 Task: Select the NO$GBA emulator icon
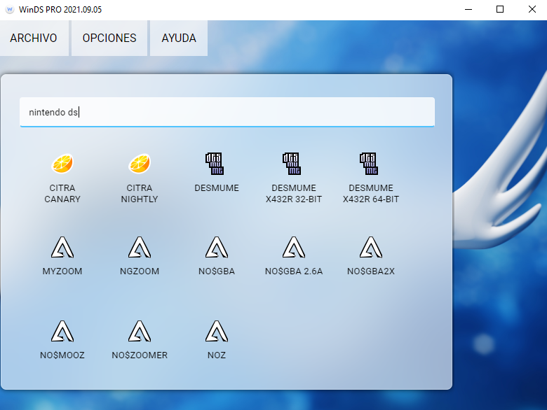click(216, 247)
